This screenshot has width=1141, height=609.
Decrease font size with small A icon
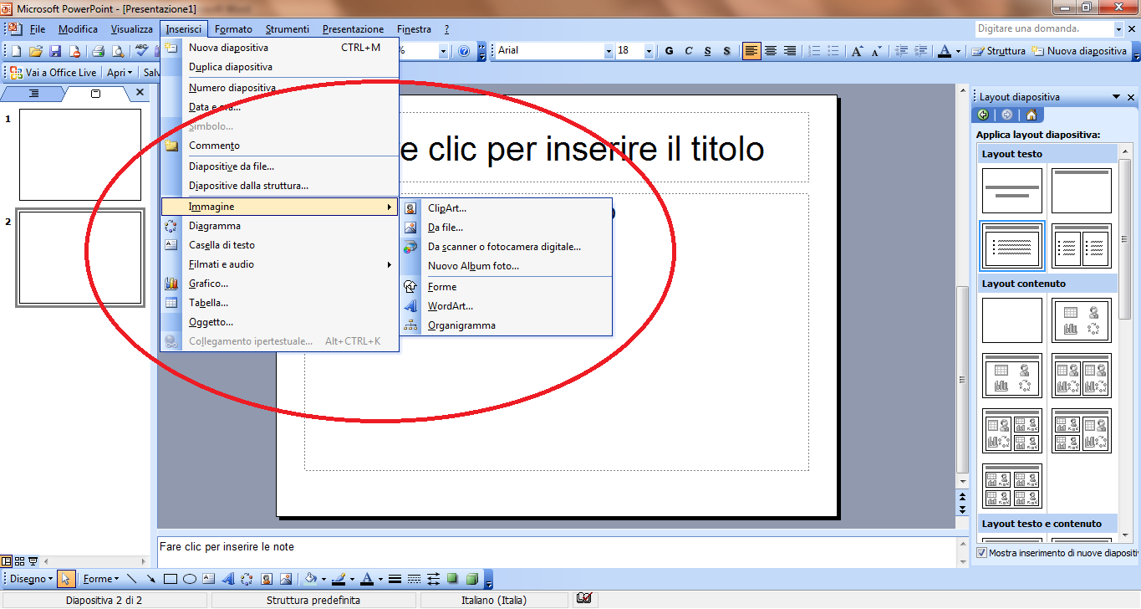(876, 51)
